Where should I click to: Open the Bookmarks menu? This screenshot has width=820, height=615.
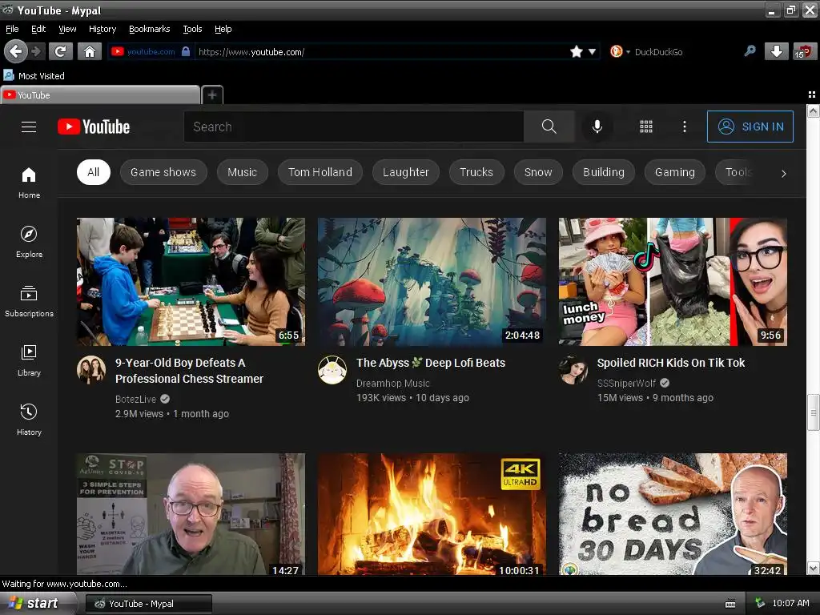(x=150, y=29)
